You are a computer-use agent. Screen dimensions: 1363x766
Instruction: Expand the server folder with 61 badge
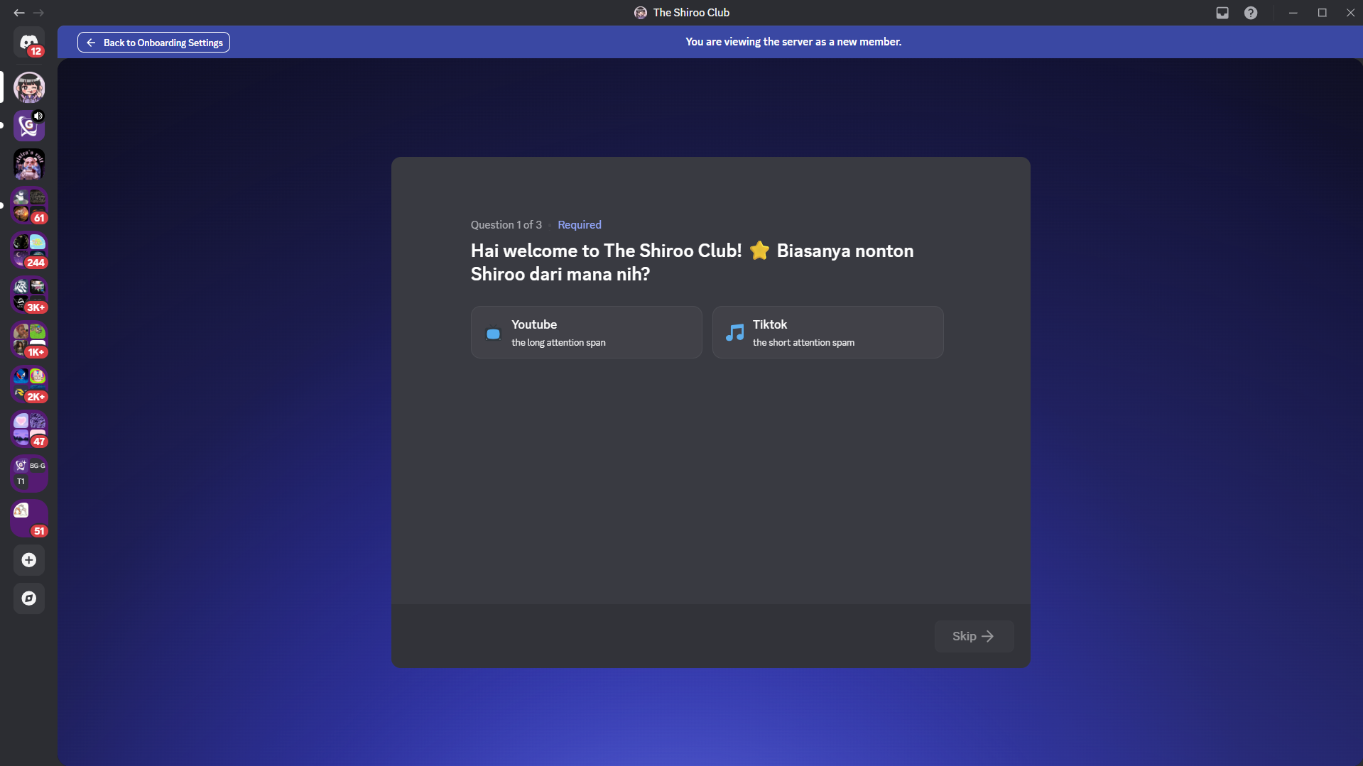29,205
